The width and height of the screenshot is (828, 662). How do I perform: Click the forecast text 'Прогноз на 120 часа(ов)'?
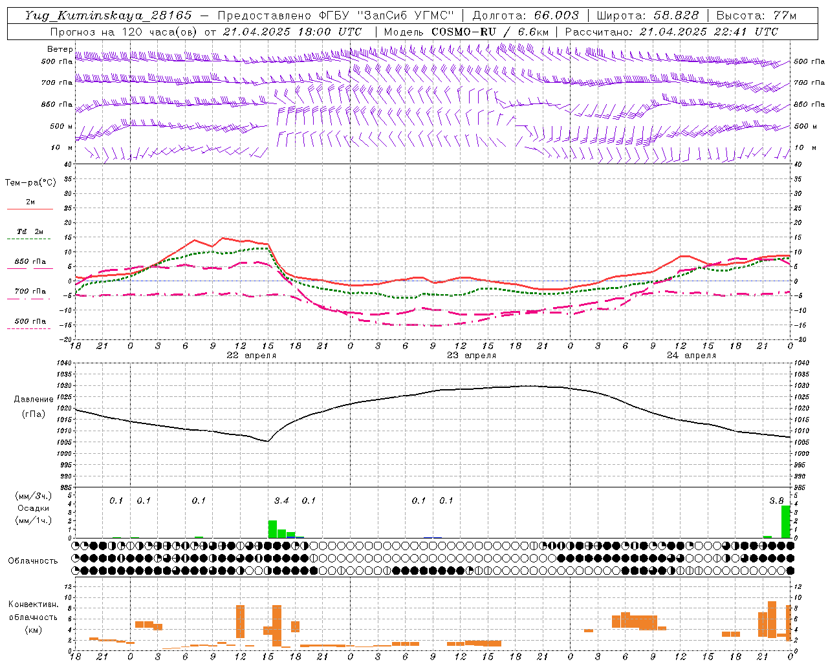(124, 32)
